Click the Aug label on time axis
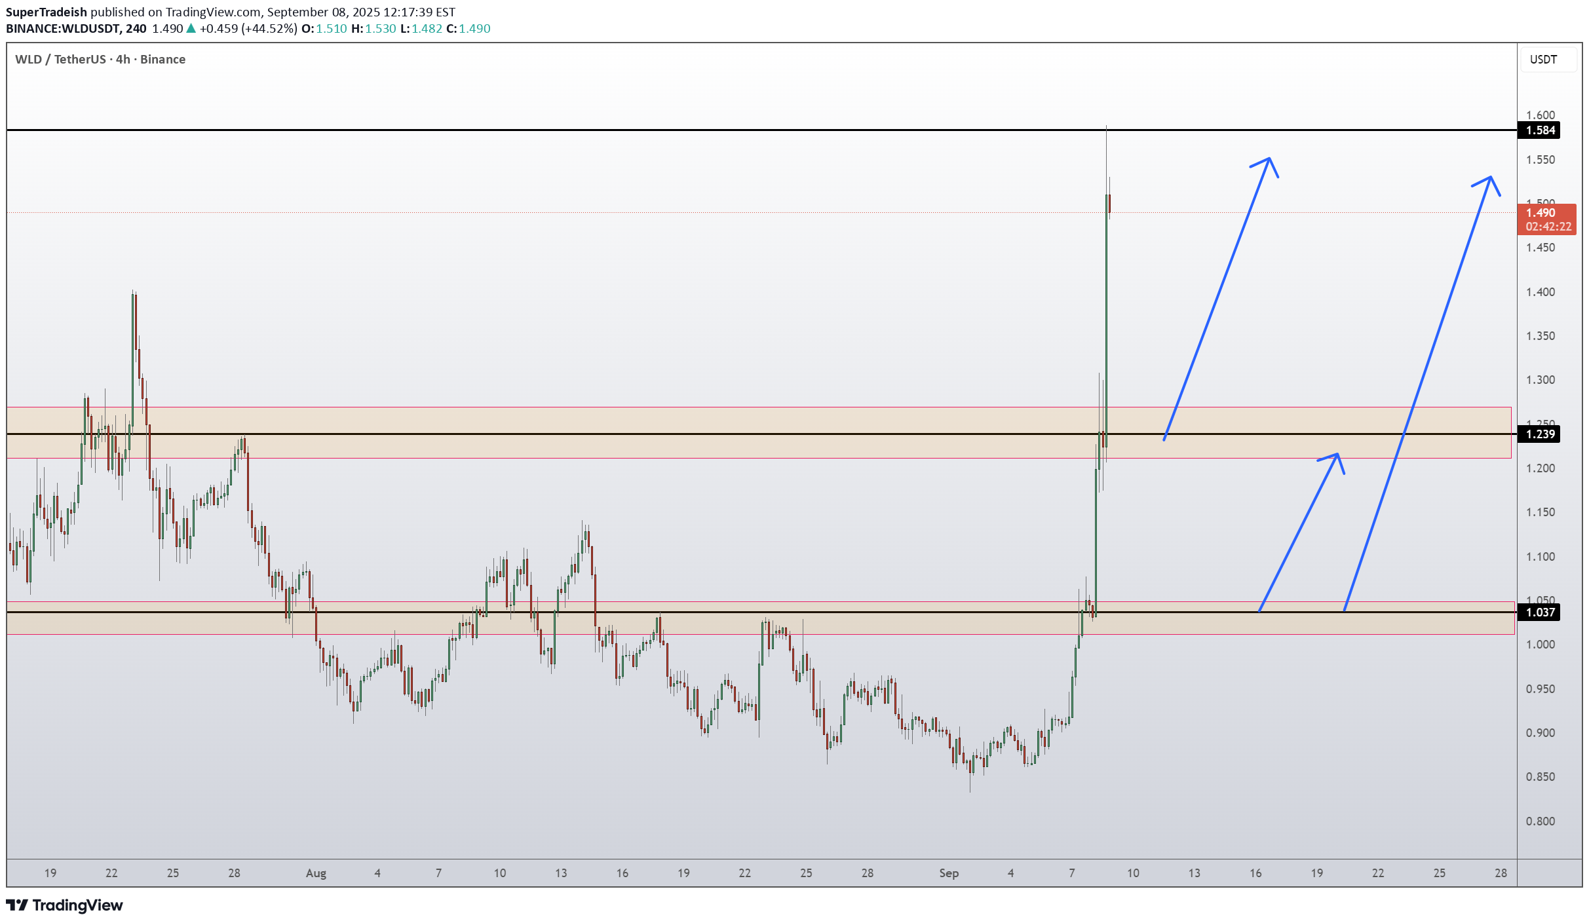The image size is (1589, 923). pos(316,873)
